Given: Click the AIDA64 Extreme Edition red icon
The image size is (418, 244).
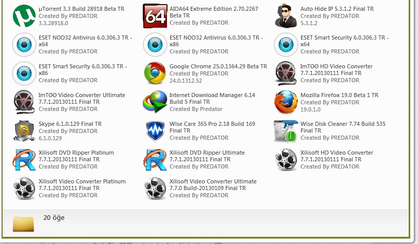Looking at the screenshot, I should [x=155, y=16].
